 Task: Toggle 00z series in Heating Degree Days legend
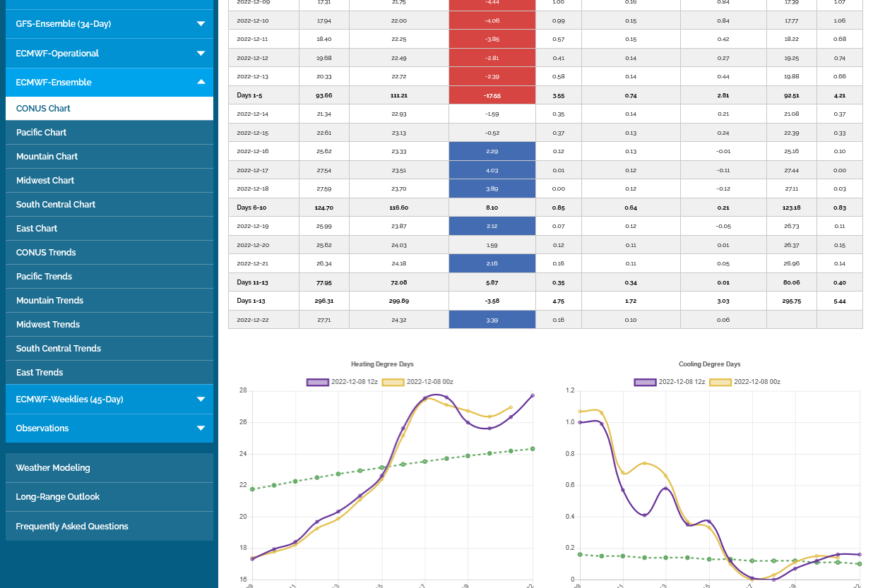point(417,382)
